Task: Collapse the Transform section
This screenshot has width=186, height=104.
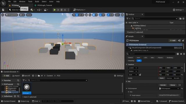Action: [127, 64]
